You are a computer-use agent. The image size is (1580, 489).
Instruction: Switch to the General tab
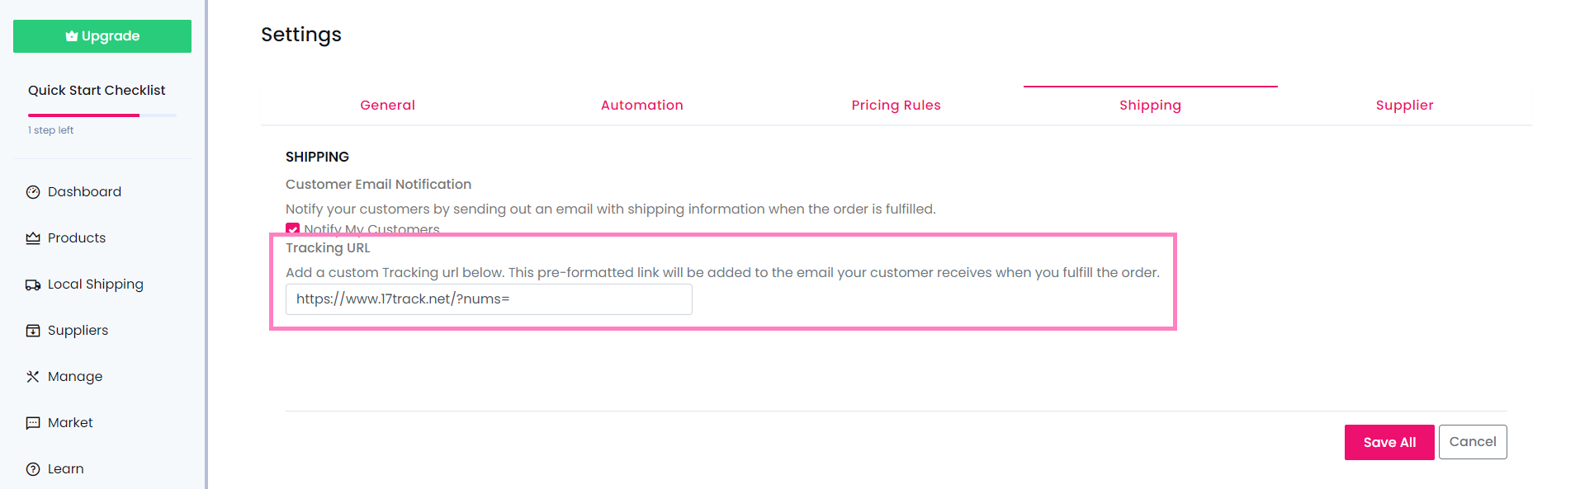click(x=387, y=106)
